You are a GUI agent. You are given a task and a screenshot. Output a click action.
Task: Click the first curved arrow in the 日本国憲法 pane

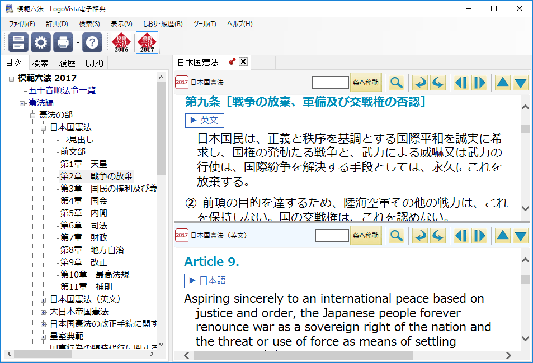point(421,83)
